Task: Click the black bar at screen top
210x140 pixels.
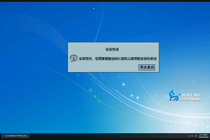Action: click(x=105, y=1)
